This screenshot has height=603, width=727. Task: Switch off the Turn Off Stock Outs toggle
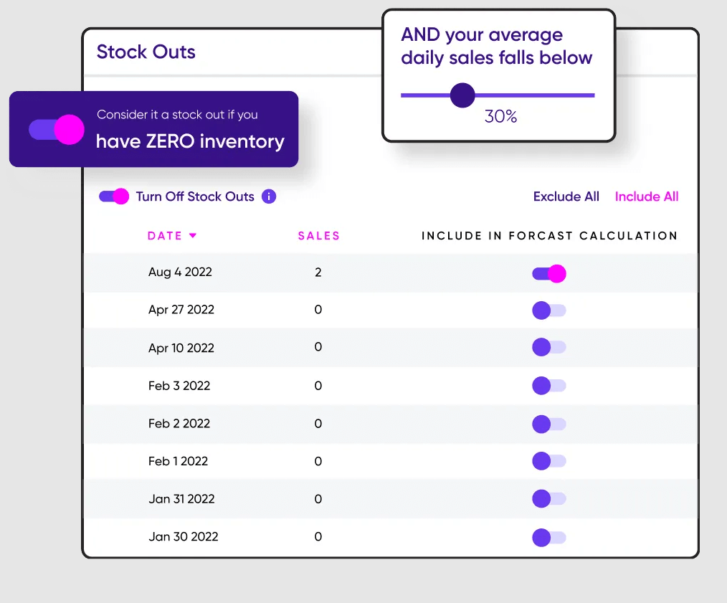point(114,196)
